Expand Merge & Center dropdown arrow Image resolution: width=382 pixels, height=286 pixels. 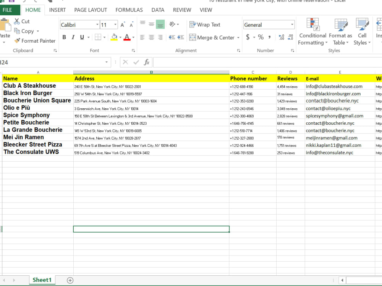click(238, 37)
